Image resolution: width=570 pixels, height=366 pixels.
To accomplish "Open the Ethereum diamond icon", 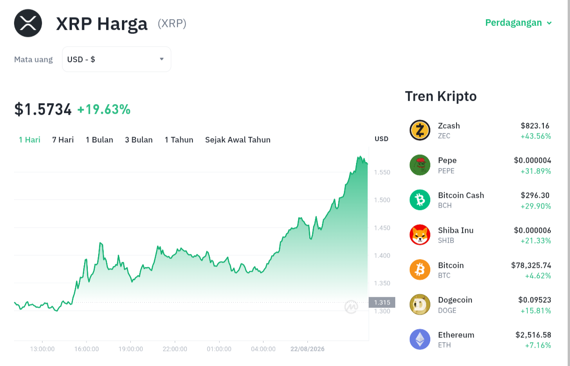I will [x=420, y=339].
